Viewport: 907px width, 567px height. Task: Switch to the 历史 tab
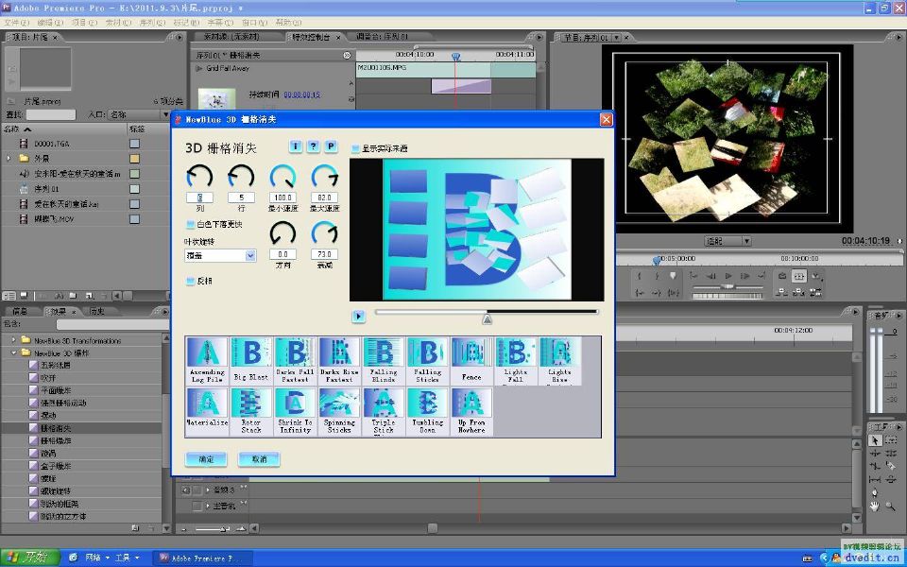coord(96,311)
